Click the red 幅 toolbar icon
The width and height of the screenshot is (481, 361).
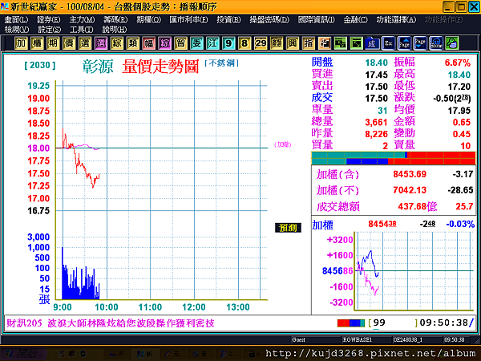coord(149,43)
